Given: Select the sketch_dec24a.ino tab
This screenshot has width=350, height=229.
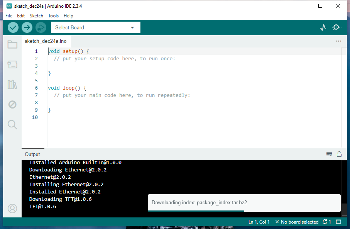Looking at the screenshot, I should 46,41.
